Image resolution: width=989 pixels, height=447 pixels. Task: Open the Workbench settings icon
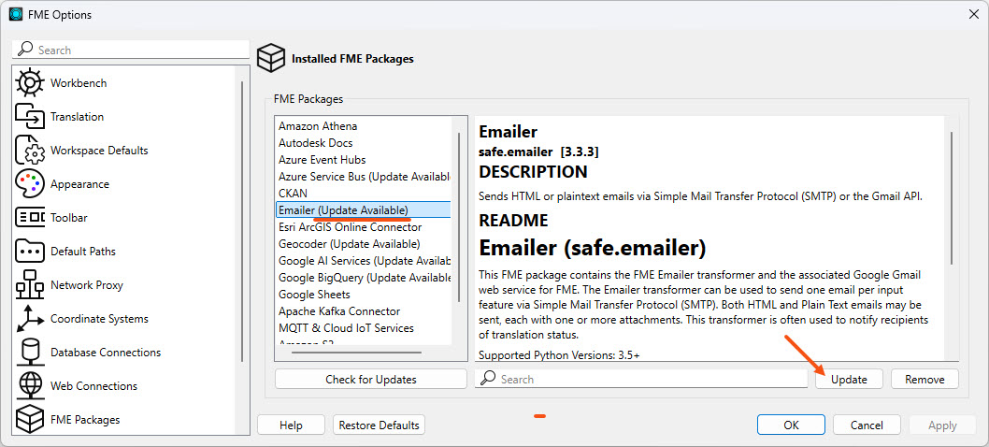(29, 82)
